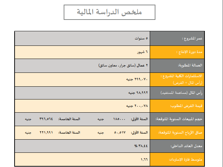The height and width of the screenshot is (167, 223).
Task: Click the ٢ عمال (سائق جرار، معاون سائق) text
Action: point(123,66)
